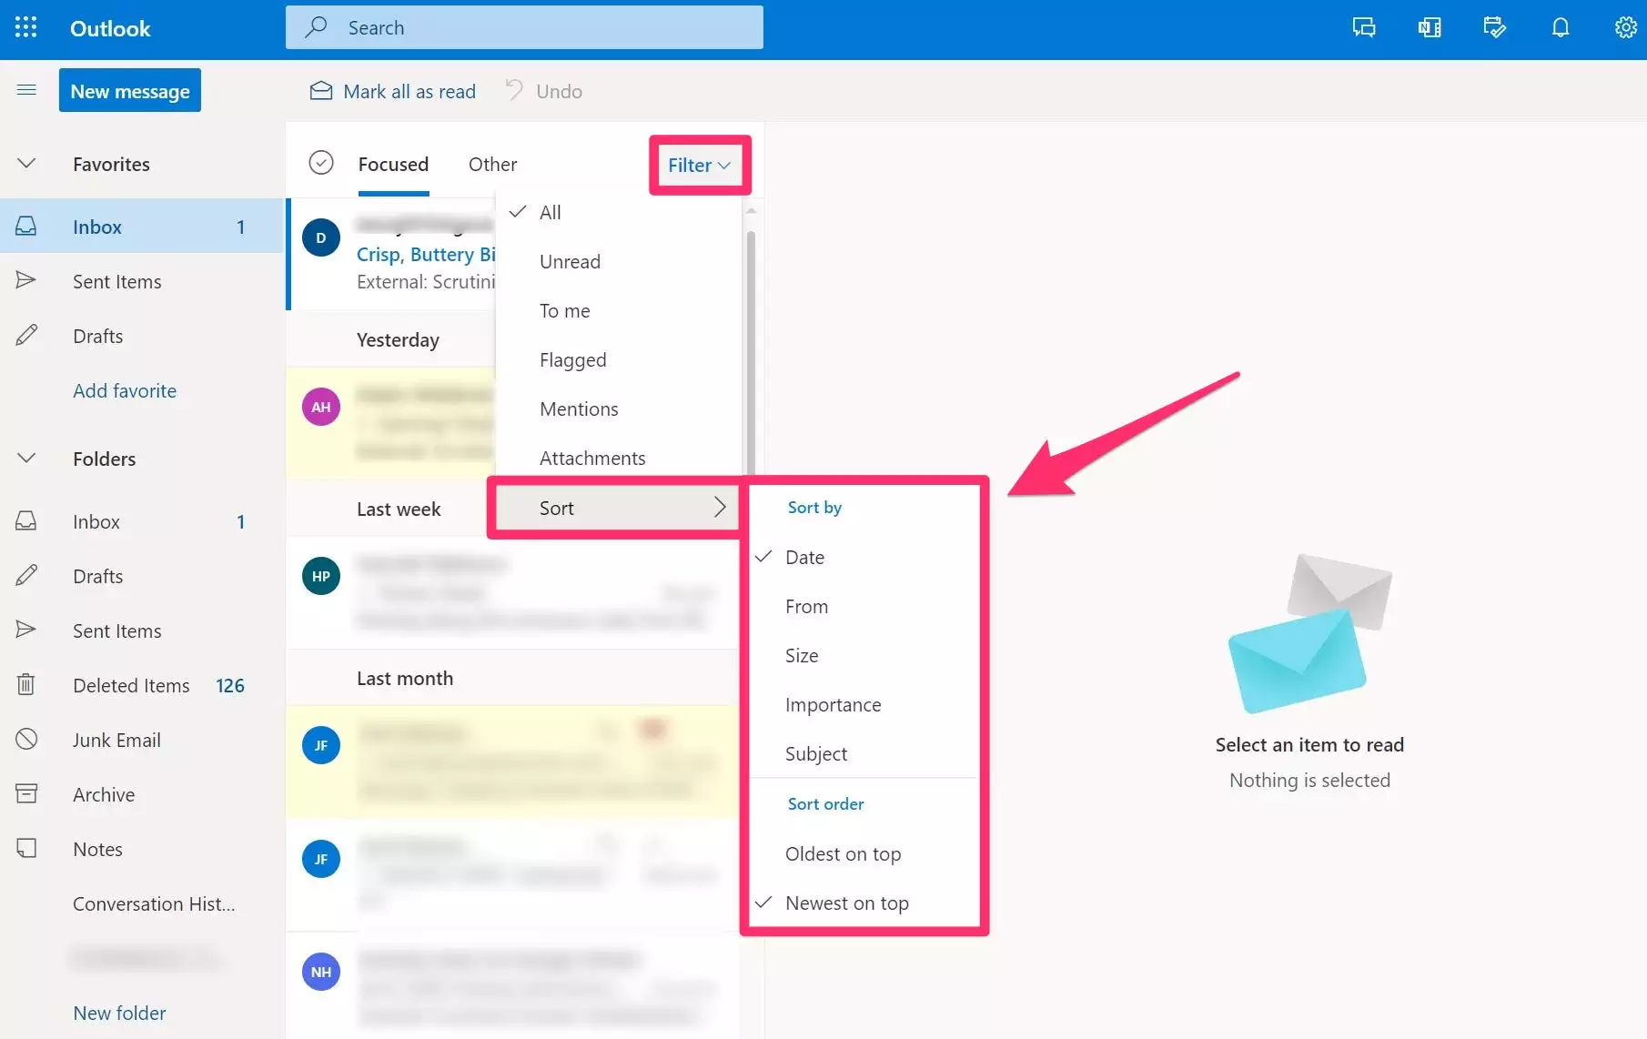Choose sort by From
Image resolution: width=1647 pixels, height=1039 pixels.
[x=806, y=606]
